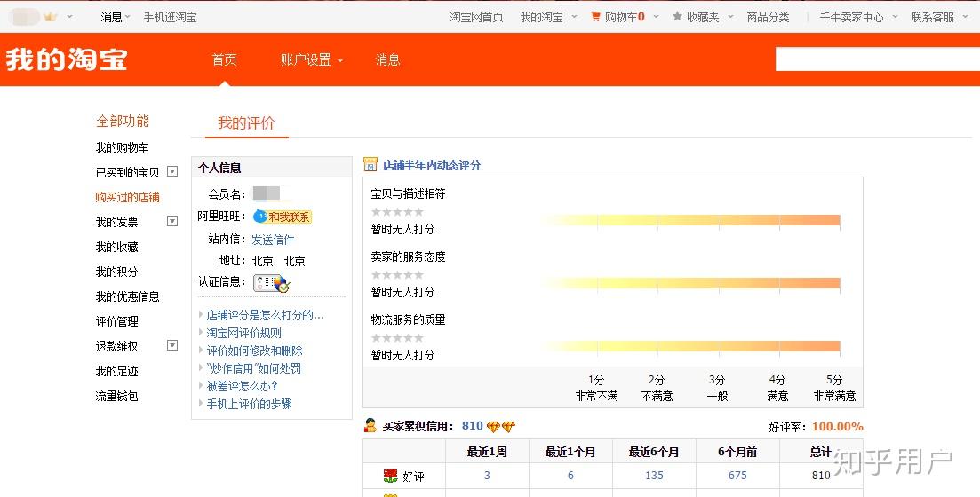
Task: Click the 810 buyer credit score link
Action: pos(473,426)
